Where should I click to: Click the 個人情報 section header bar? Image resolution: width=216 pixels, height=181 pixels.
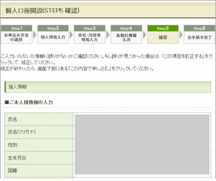[108, 87]
